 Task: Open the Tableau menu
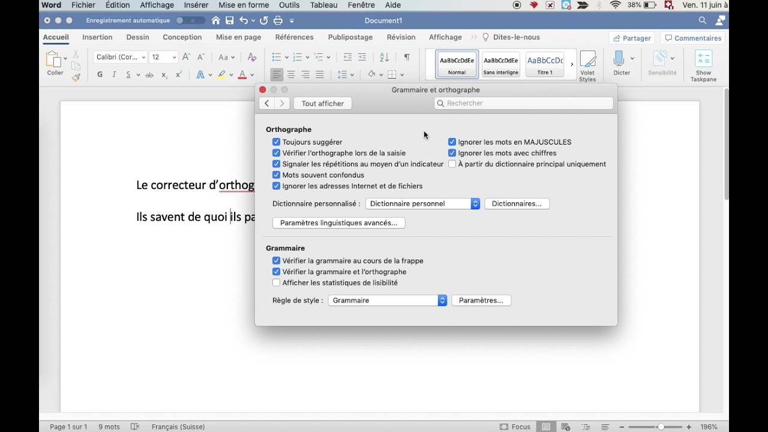324,5
